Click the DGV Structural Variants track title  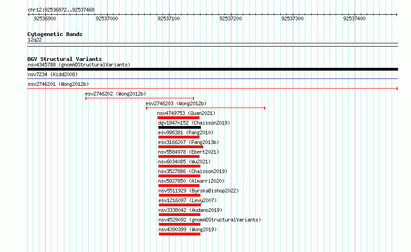click(x=65, y=59)
